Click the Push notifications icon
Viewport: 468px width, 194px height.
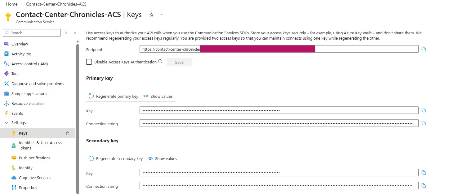coord(14,158)
